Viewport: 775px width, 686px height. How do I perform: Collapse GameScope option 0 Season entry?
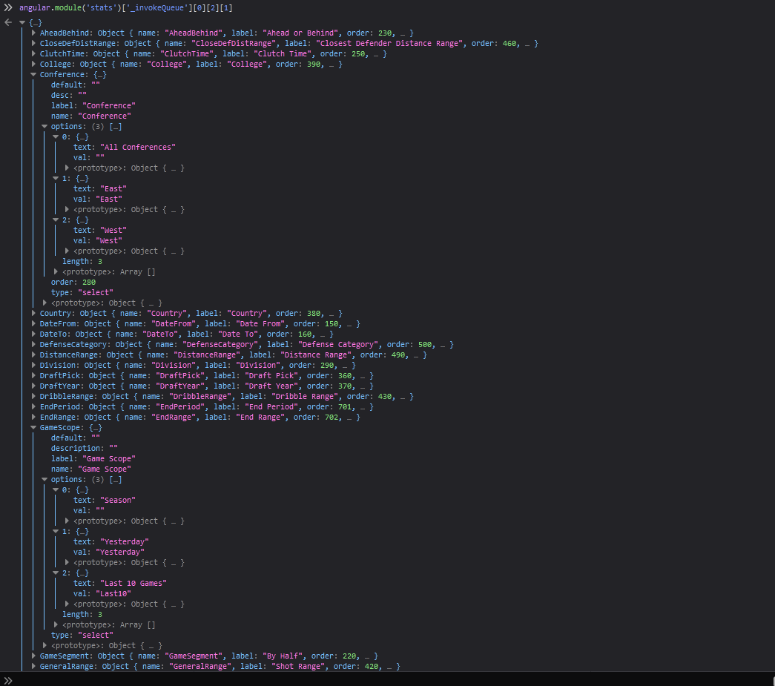56,489
